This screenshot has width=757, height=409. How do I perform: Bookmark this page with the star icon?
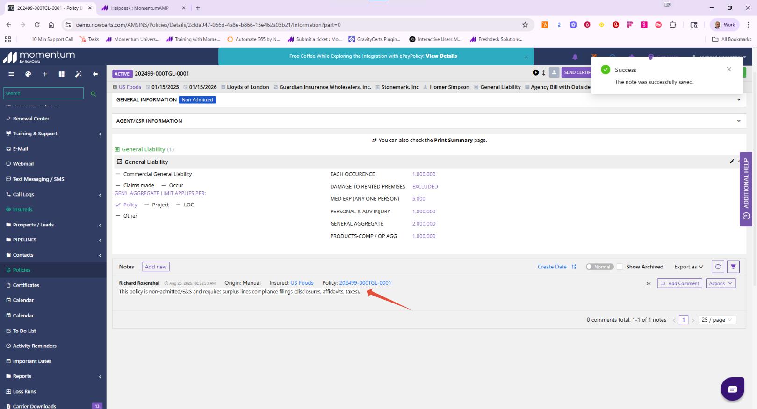click(525, 25)
